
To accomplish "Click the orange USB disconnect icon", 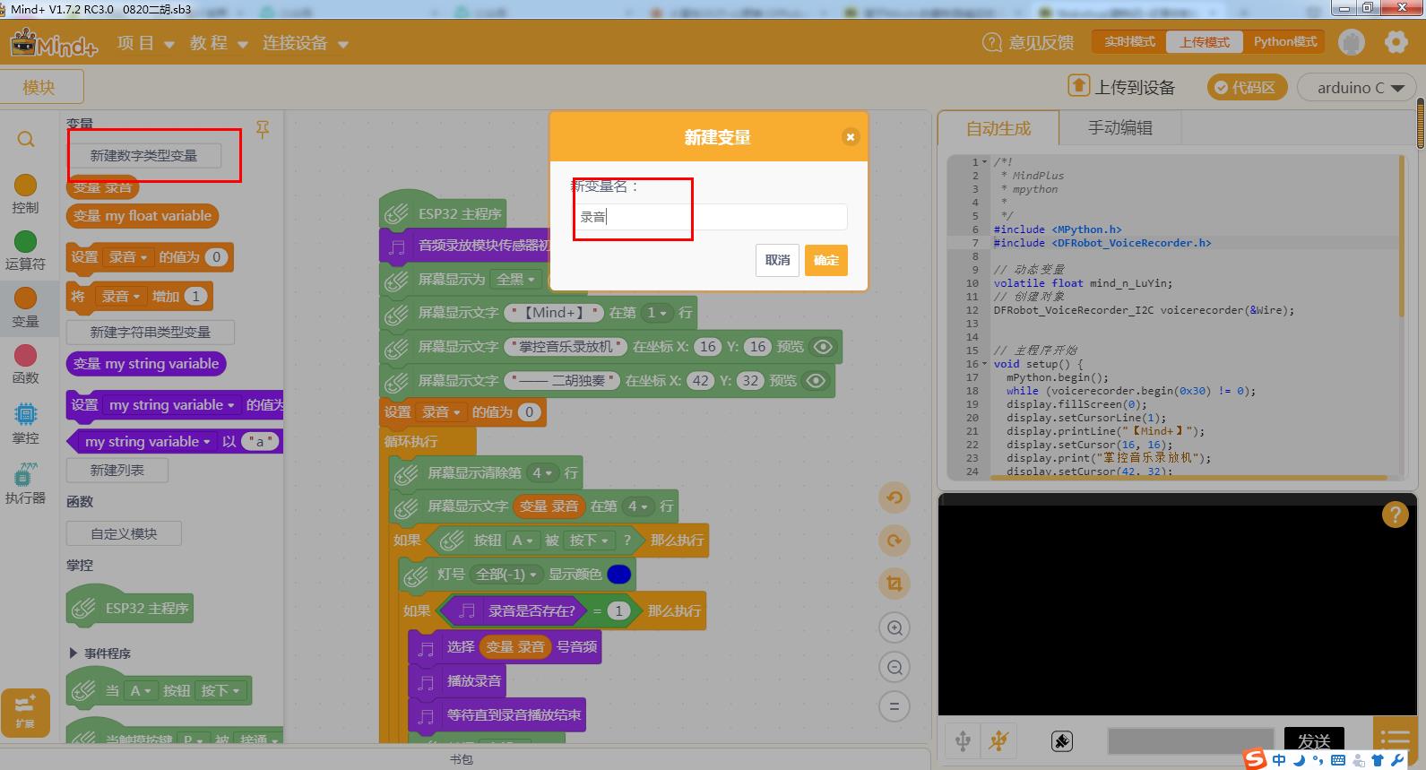I will [x=998, y=740].
